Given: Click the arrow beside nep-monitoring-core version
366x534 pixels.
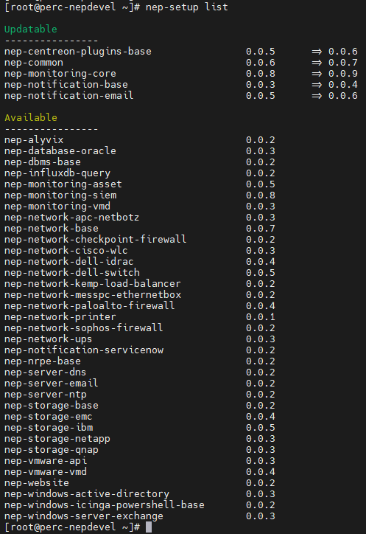Looking at the screenshot, I should 317,74.
